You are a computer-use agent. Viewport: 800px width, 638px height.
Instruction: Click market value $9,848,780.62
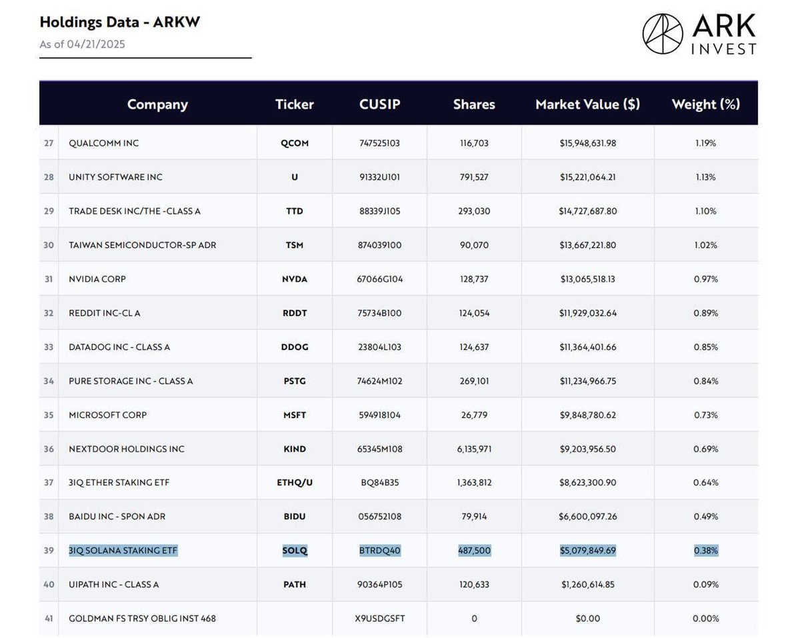coord(587,415)
